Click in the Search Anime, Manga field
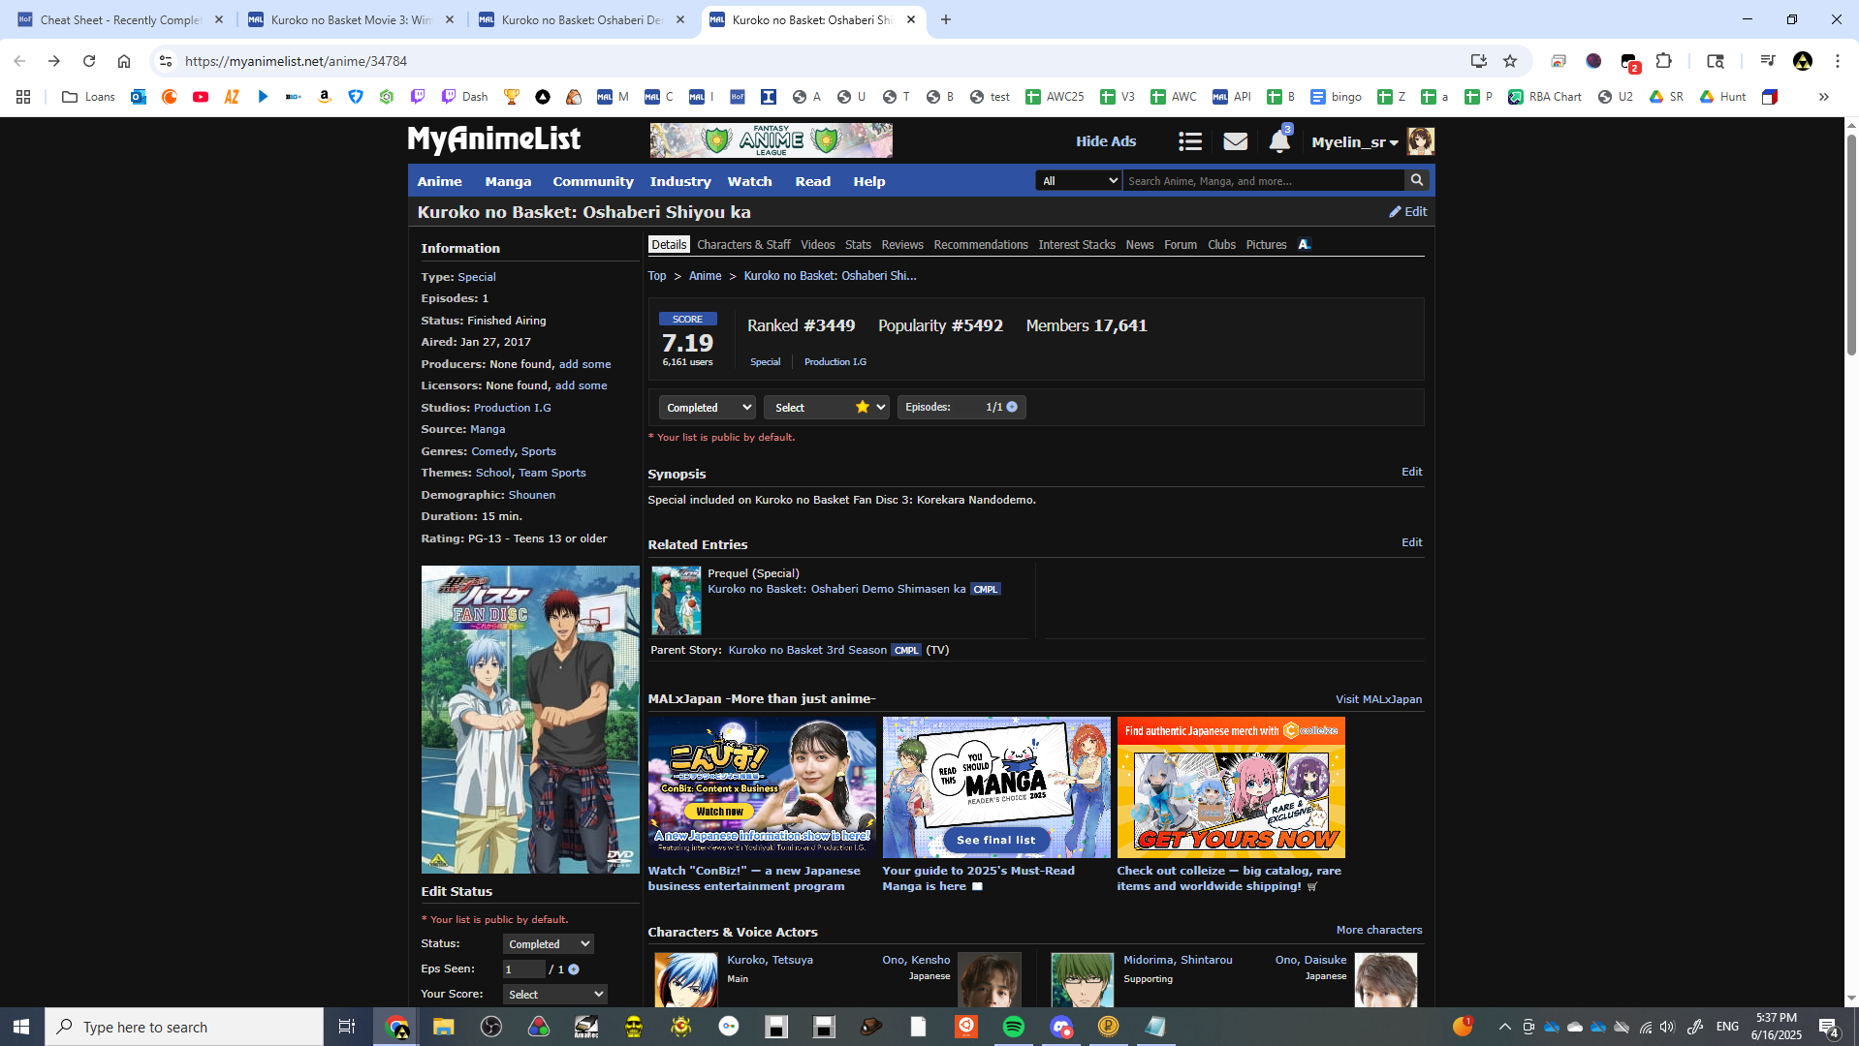This screenshot has width=1859, height=1046. coord(1263,181)
